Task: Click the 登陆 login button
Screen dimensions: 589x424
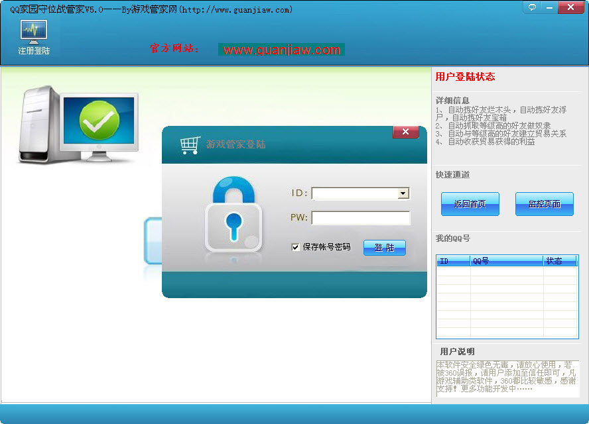Action: pyautogui.click(x=385, y=248)
